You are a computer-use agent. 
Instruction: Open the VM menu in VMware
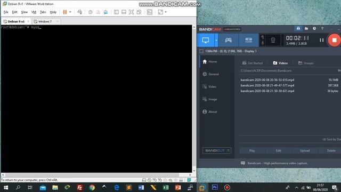click(34, 12)
